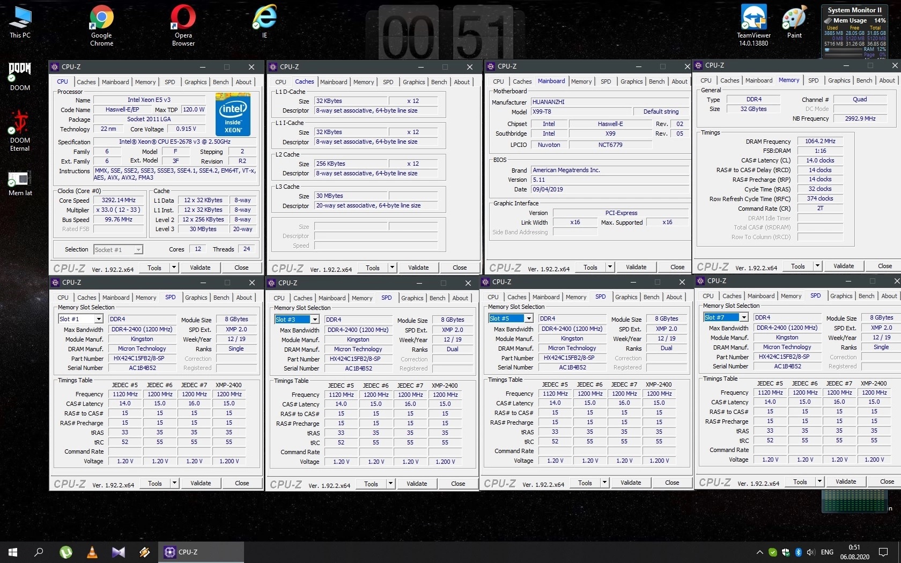This screenshot has width=901, height=563.
Task: Open the Winamp lightning icon on taskbar
Action: [x=145, y=552]
